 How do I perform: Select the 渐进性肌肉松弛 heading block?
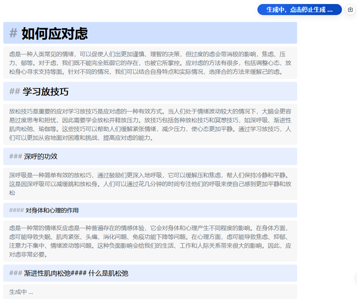[150, 273]
